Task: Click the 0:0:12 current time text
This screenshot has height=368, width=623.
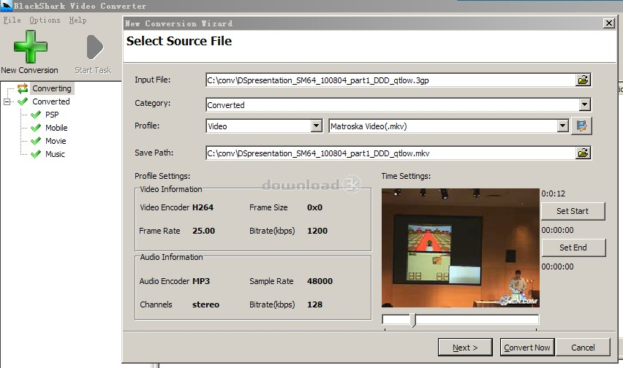Action: [553, 193]
